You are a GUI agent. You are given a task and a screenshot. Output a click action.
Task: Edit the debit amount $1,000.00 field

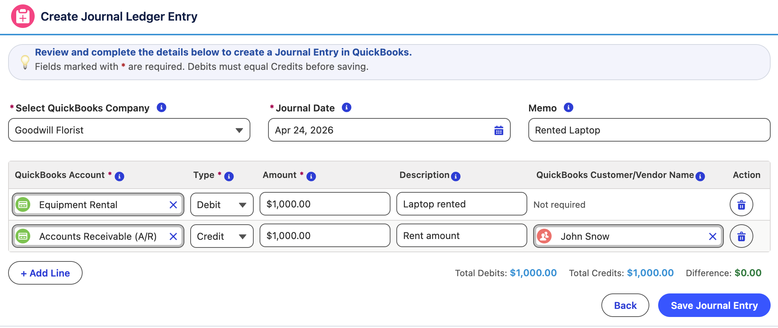tap(325, 204)
